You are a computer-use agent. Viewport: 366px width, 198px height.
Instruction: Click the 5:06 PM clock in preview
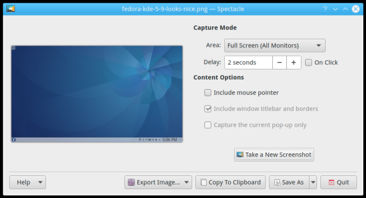click(170, 140)
